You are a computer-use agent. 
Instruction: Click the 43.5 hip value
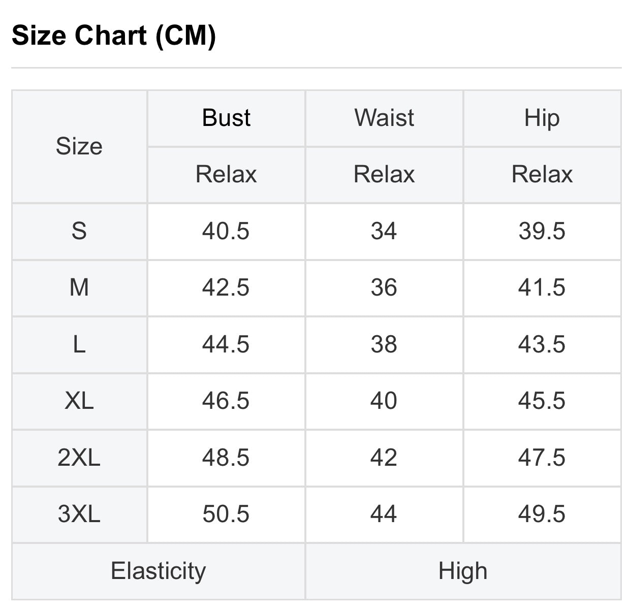point(542,345)
